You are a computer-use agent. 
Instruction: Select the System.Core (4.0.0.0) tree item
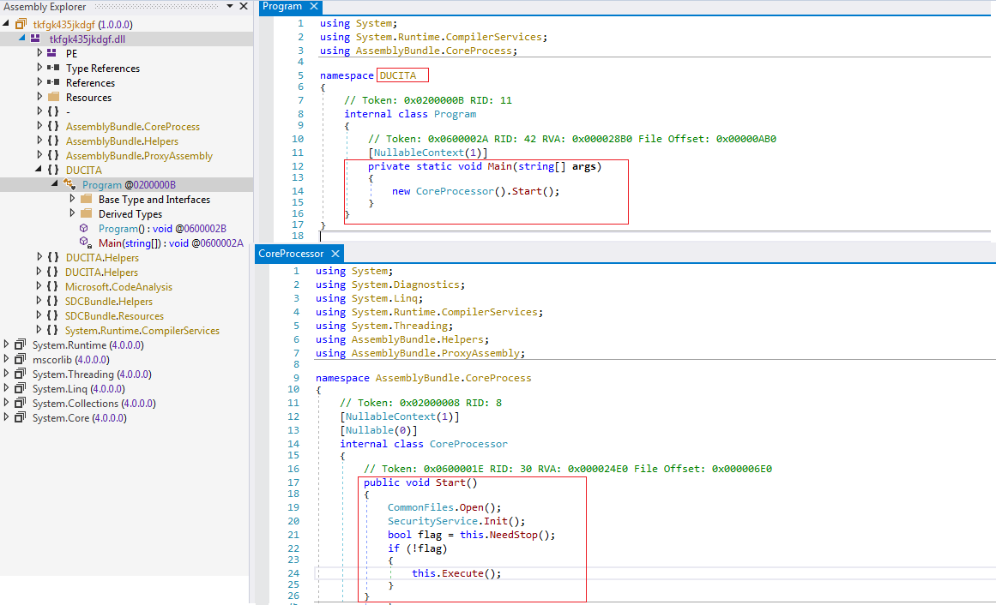pos(80,417)
